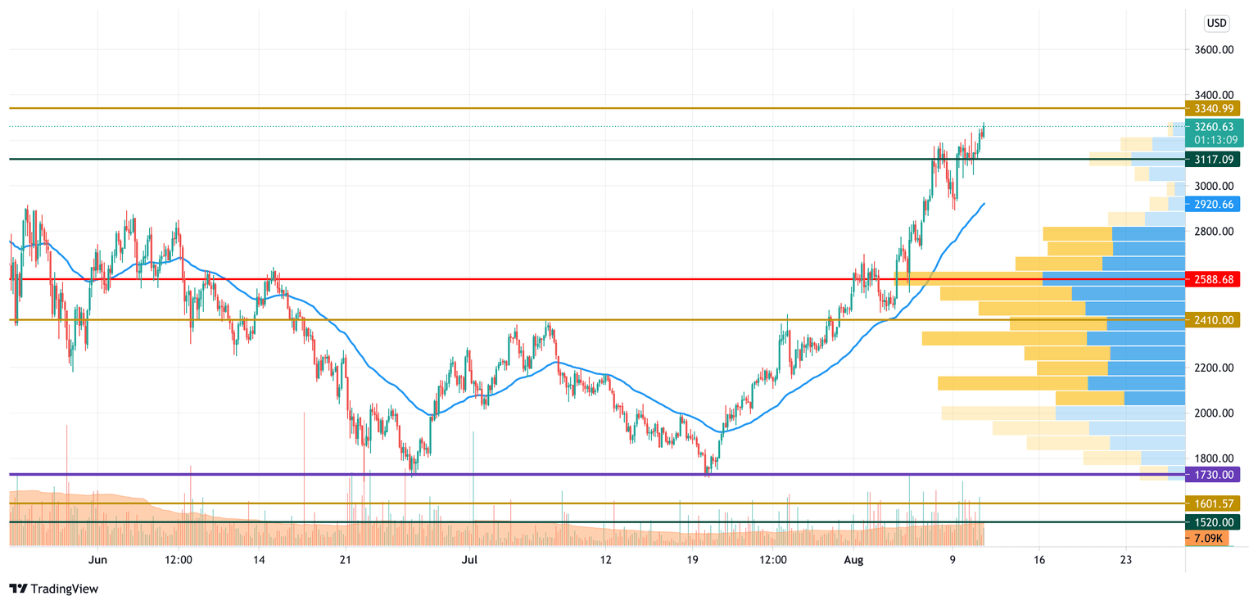Select the gold line at 2410.00
Viewport: 1258px width, 605px height.
pyautogui.click(x=573, y=321)
